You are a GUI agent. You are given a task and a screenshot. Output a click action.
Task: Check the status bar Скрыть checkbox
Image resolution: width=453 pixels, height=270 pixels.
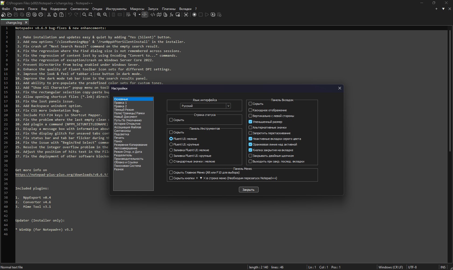coord(171,120)
